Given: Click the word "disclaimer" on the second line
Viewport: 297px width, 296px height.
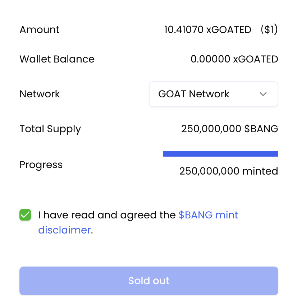Looking at the screenshot, I should click(x=64, y=230).
